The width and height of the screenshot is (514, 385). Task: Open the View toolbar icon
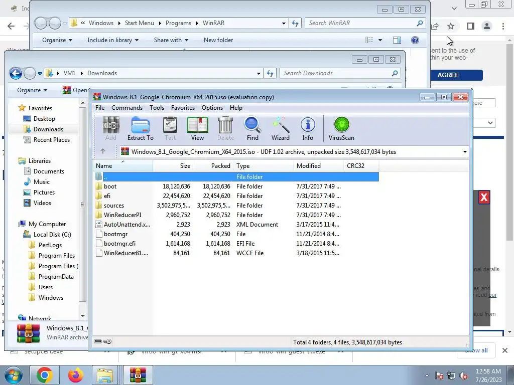[x=197, y=129]
